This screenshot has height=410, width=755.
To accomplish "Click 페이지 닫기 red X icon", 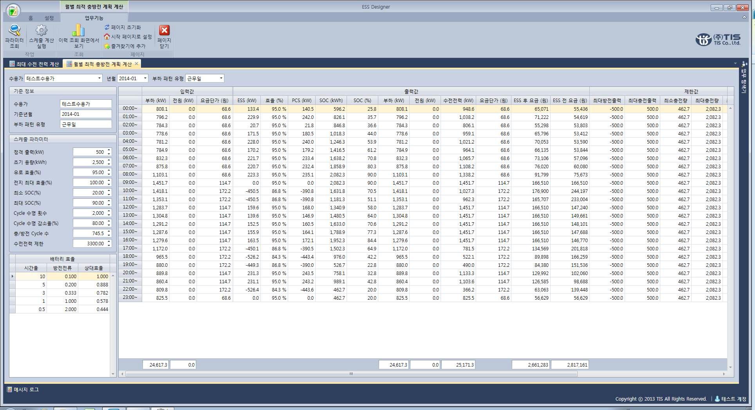I will point(164,31).
